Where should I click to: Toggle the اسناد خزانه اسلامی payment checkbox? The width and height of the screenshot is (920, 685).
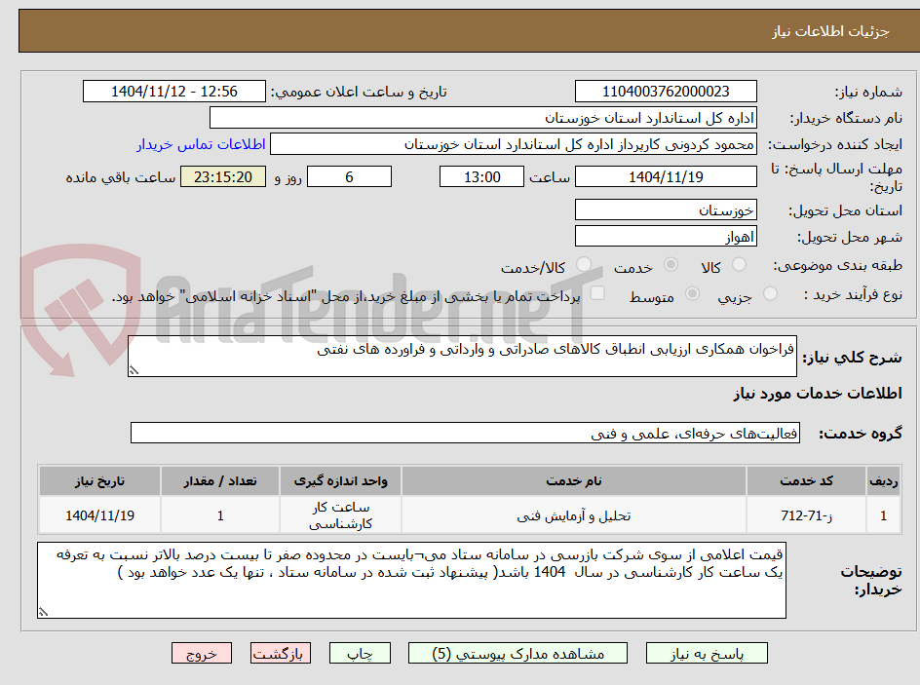click(x=597, y=292)
